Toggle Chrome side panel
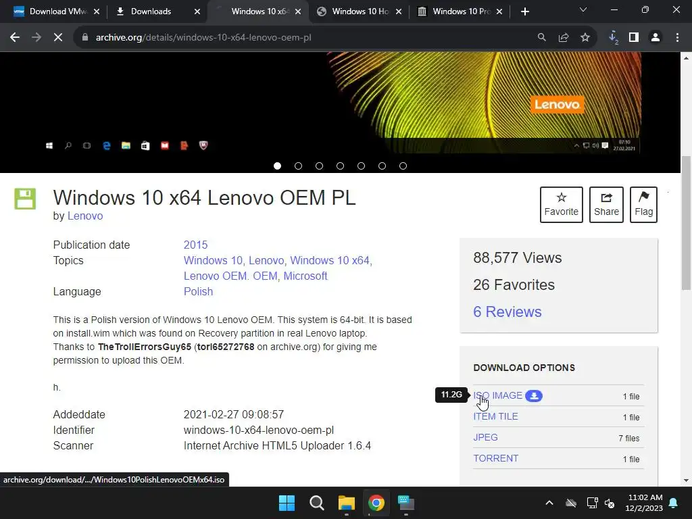 tap(634, 38)
